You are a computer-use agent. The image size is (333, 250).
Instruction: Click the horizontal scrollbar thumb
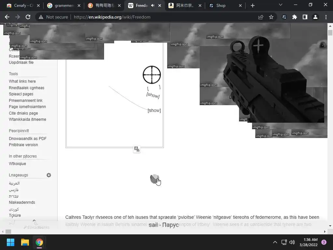(8, 231)
